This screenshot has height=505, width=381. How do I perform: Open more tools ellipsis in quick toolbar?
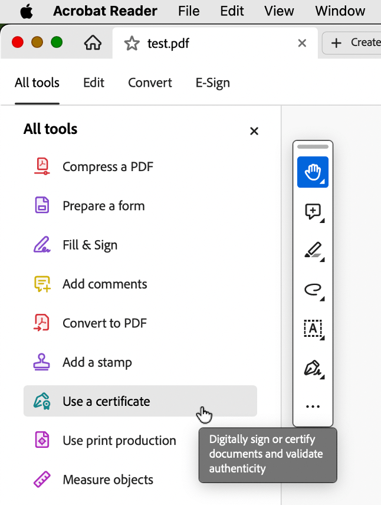click(x=313, y=406)
